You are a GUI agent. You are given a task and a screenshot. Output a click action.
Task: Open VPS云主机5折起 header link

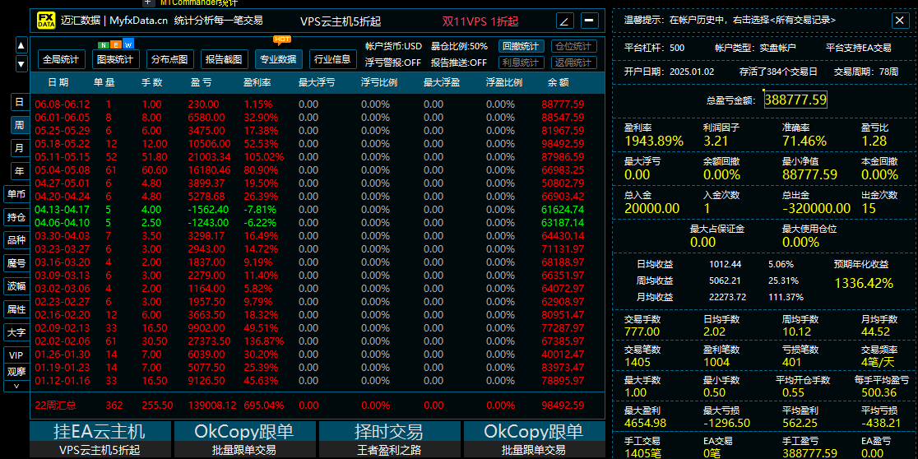pyautogui.click(x=341, y=21)
